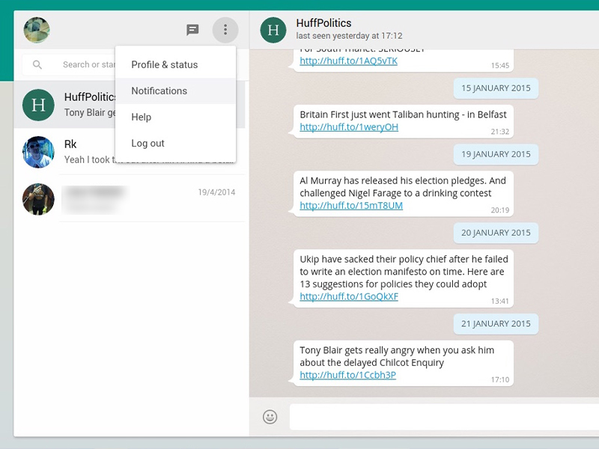Image resolution: width=599 pixels, height=449 pixels.
Task: Focus the message text input box
Action: pos(444,417)
